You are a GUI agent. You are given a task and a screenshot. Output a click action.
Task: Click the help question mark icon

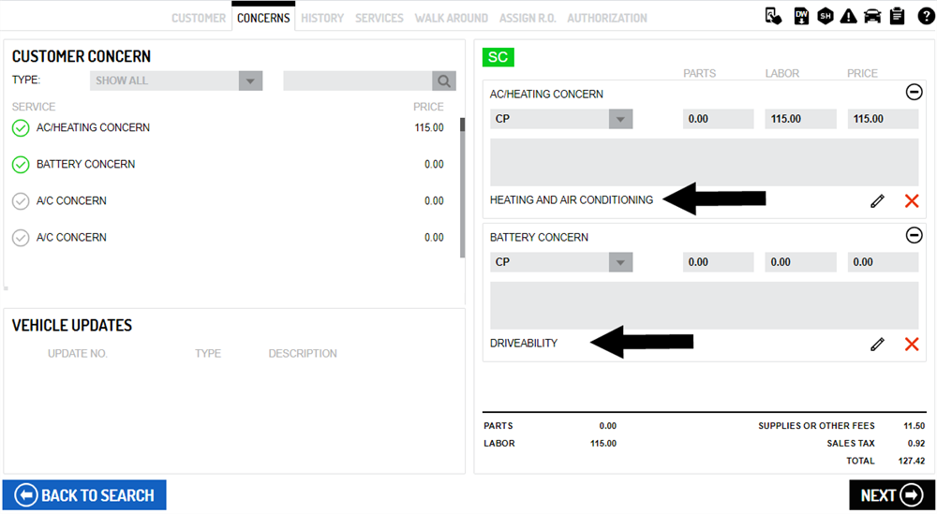click(924, 16)
